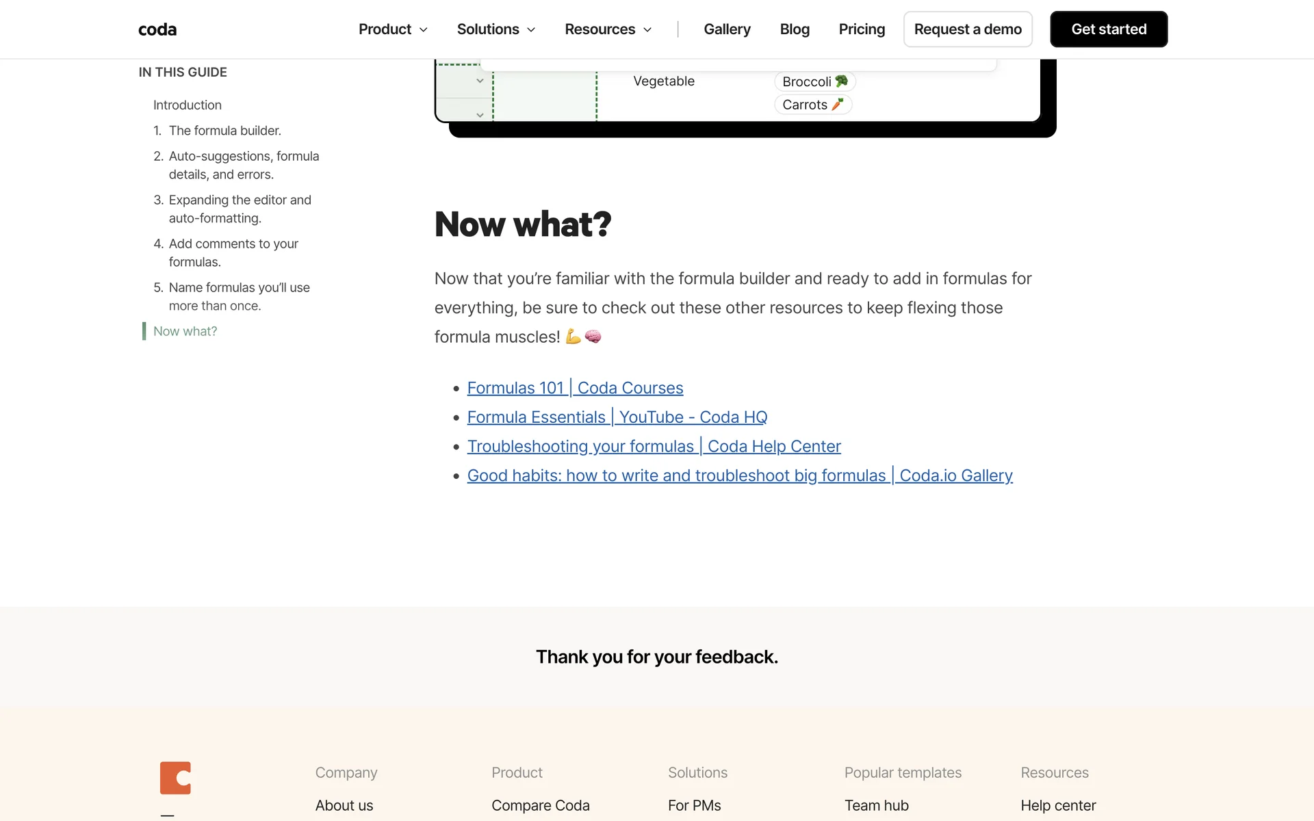Click lower row chevron in table image
This screenshot has height=821, width=1314.
pyautogui.click(x=480, y=115)
